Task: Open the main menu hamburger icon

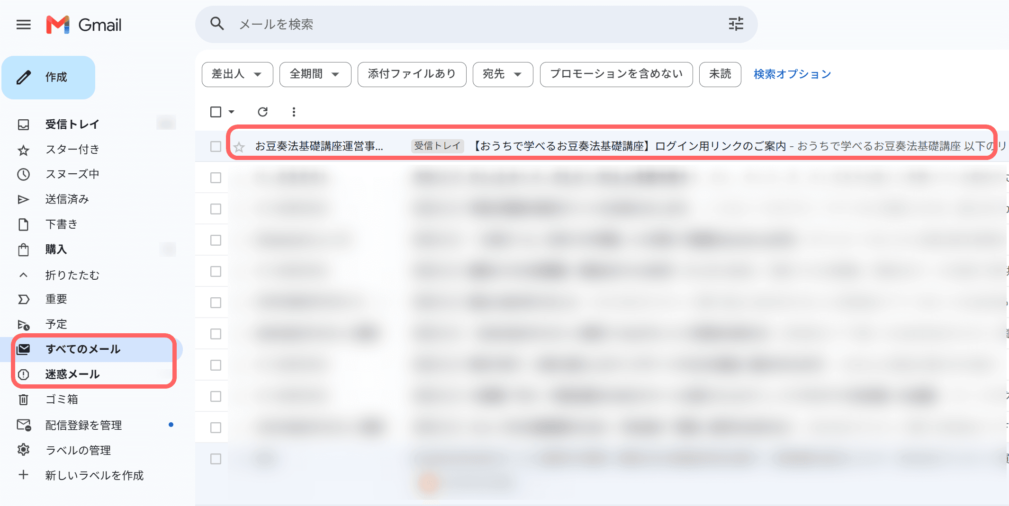Action: pos(23,25)
